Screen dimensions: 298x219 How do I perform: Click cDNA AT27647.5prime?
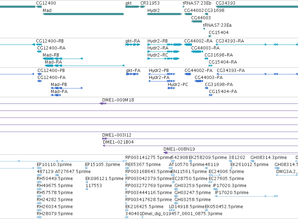(73, 172)
